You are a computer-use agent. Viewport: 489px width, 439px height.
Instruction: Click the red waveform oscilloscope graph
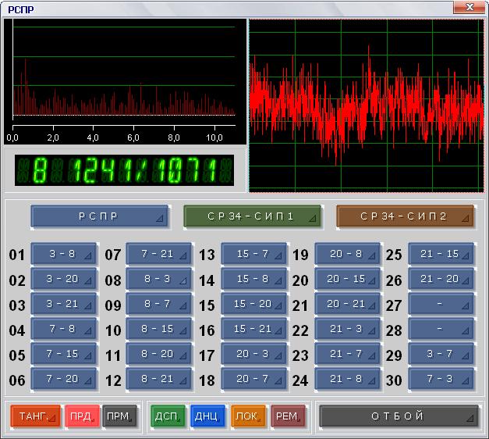[366, 105]
